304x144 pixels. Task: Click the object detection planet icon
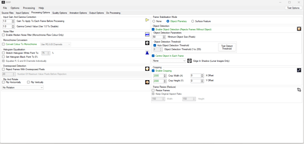tap(299, 29)
